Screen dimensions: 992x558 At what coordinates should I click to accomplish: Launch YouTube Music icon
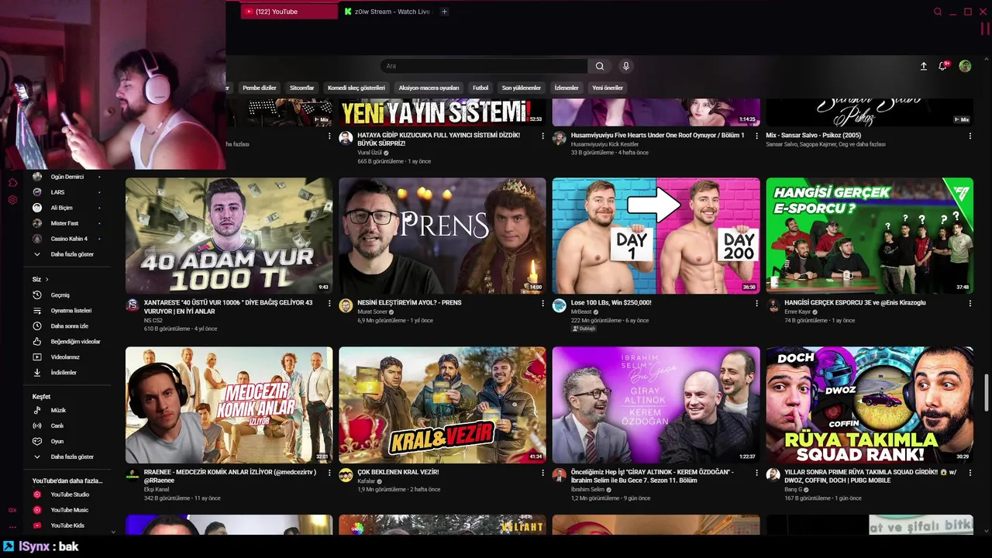click(x=36, y=510)
